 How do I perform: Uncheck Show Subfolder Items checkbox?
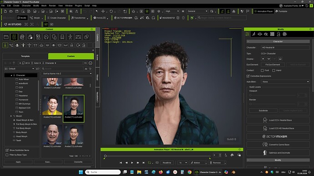point(7,150)
